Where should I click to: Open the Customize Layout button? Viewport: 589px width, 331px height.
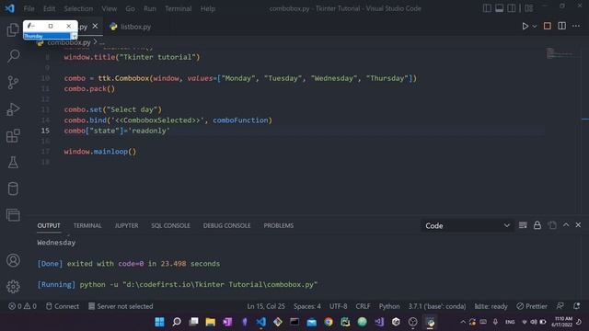(x=529, y=8)
